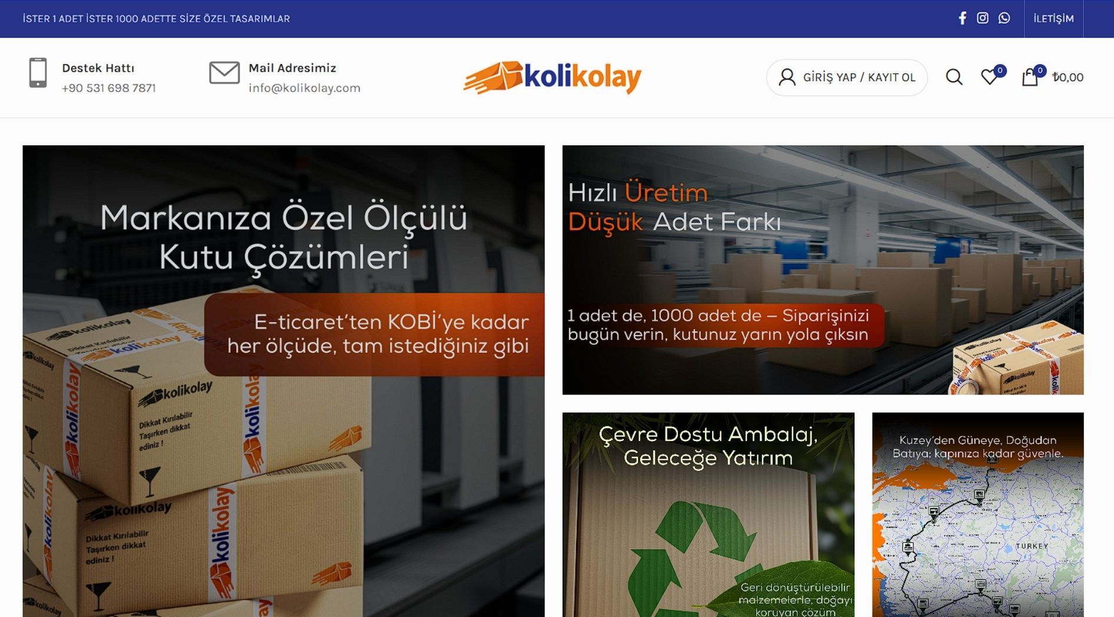Open the Çevre Dostu Ambalaj banner
Viewport: 1114px width, 617px height.
coord(709,515)
